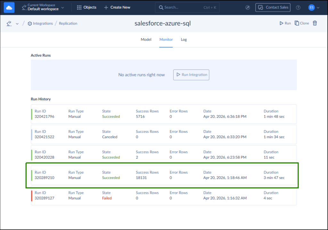Switch to the Model tab

click(146, 39)
